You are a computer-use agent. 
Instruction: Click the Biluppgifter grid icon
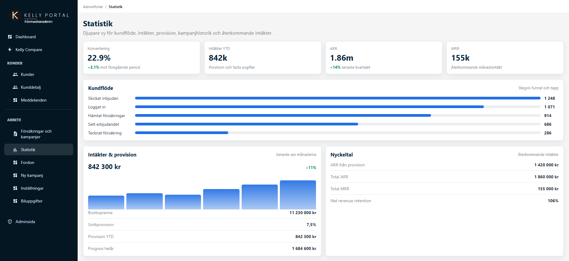point(15,201)
